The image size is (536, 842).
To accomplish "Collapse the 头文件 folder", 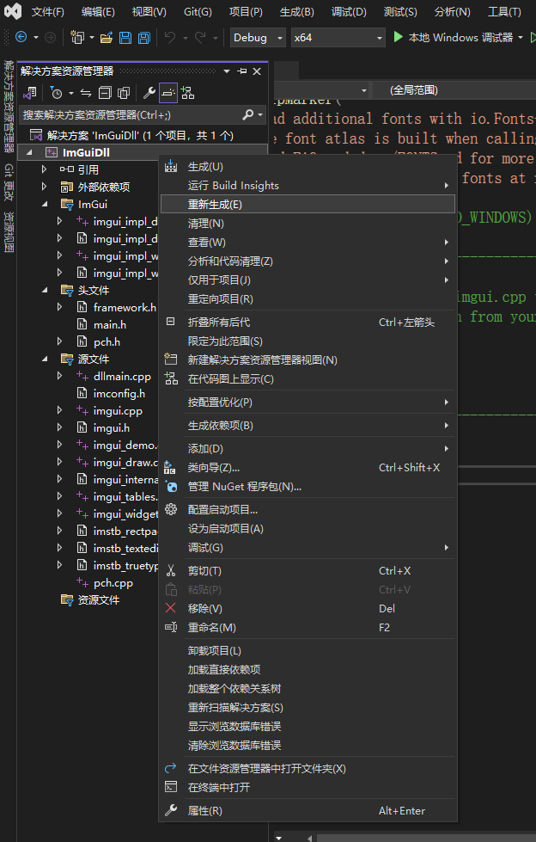I will [45, 290].
